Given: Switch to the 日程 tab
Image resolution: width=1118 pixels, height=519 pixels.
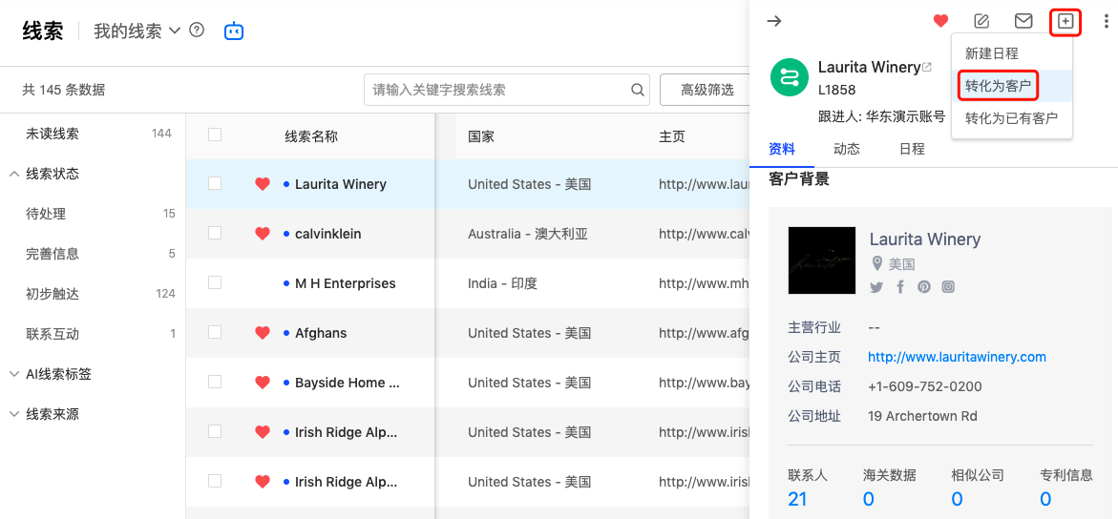Looking at the screenshot, I should 912,149.
